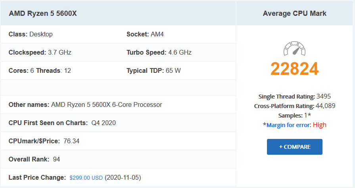Click the Class Desktop field

tap(31, 34)
